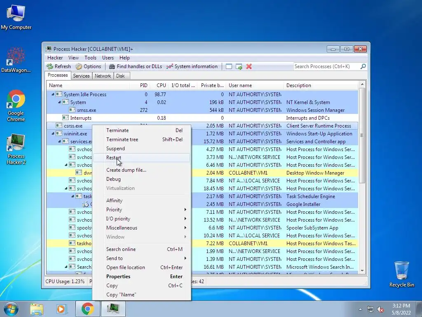Expand the I/O priority submenu
Image resolution: width=422 pixels, height=317 pixels.
(142, 219)
